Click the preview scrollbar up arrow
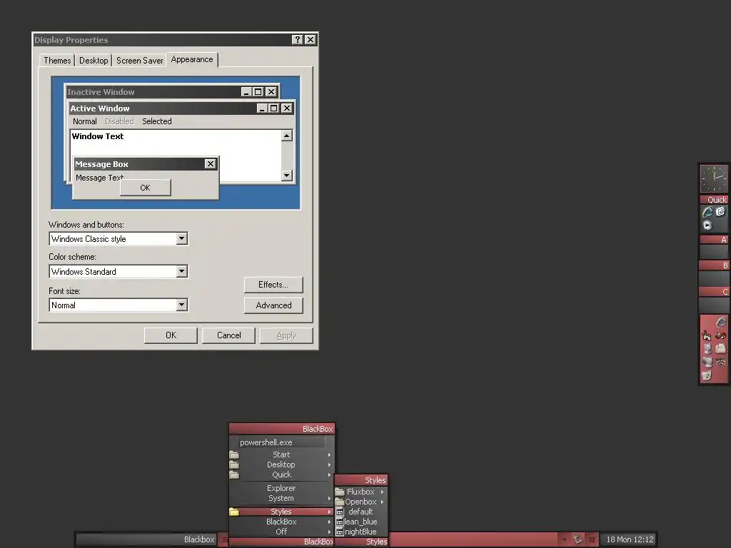The width and height of the screenshot is (731, 548). click(287, 136)
